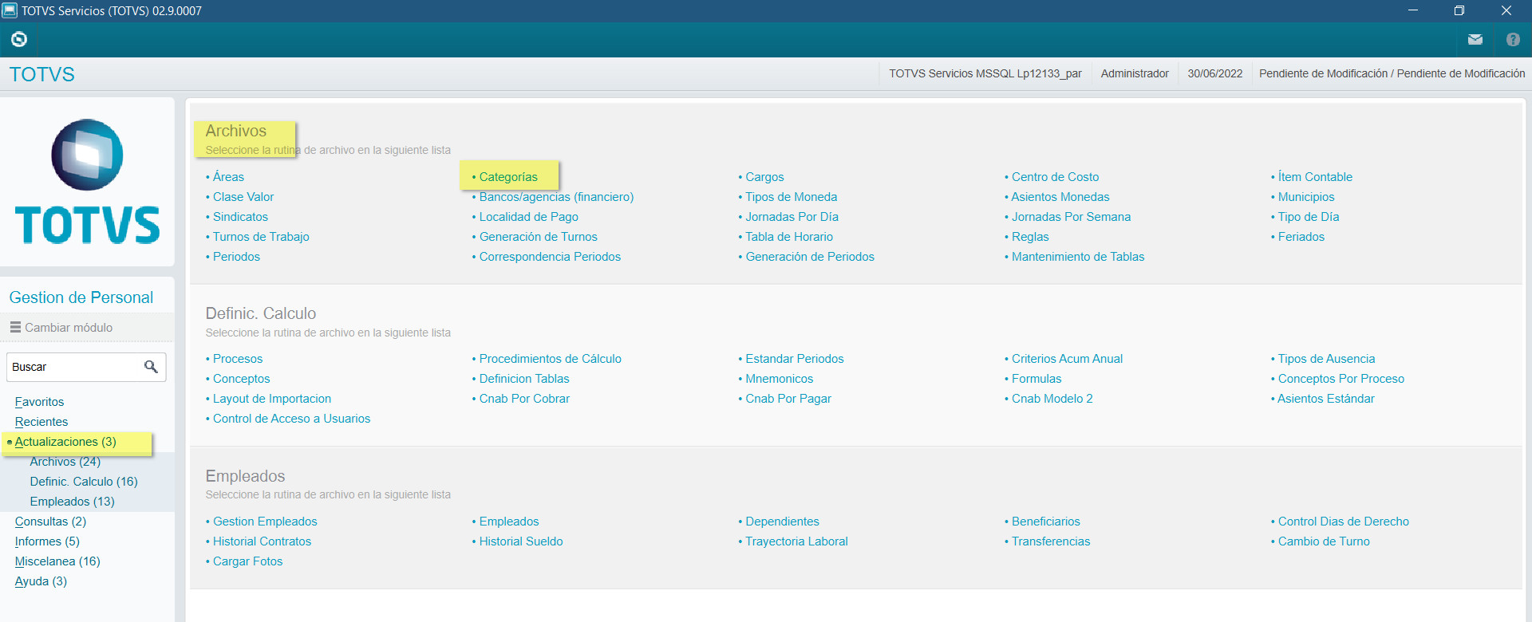Expand Informes (5) menu
This screenshot has height=622, width=1532.
pos(47,541)
